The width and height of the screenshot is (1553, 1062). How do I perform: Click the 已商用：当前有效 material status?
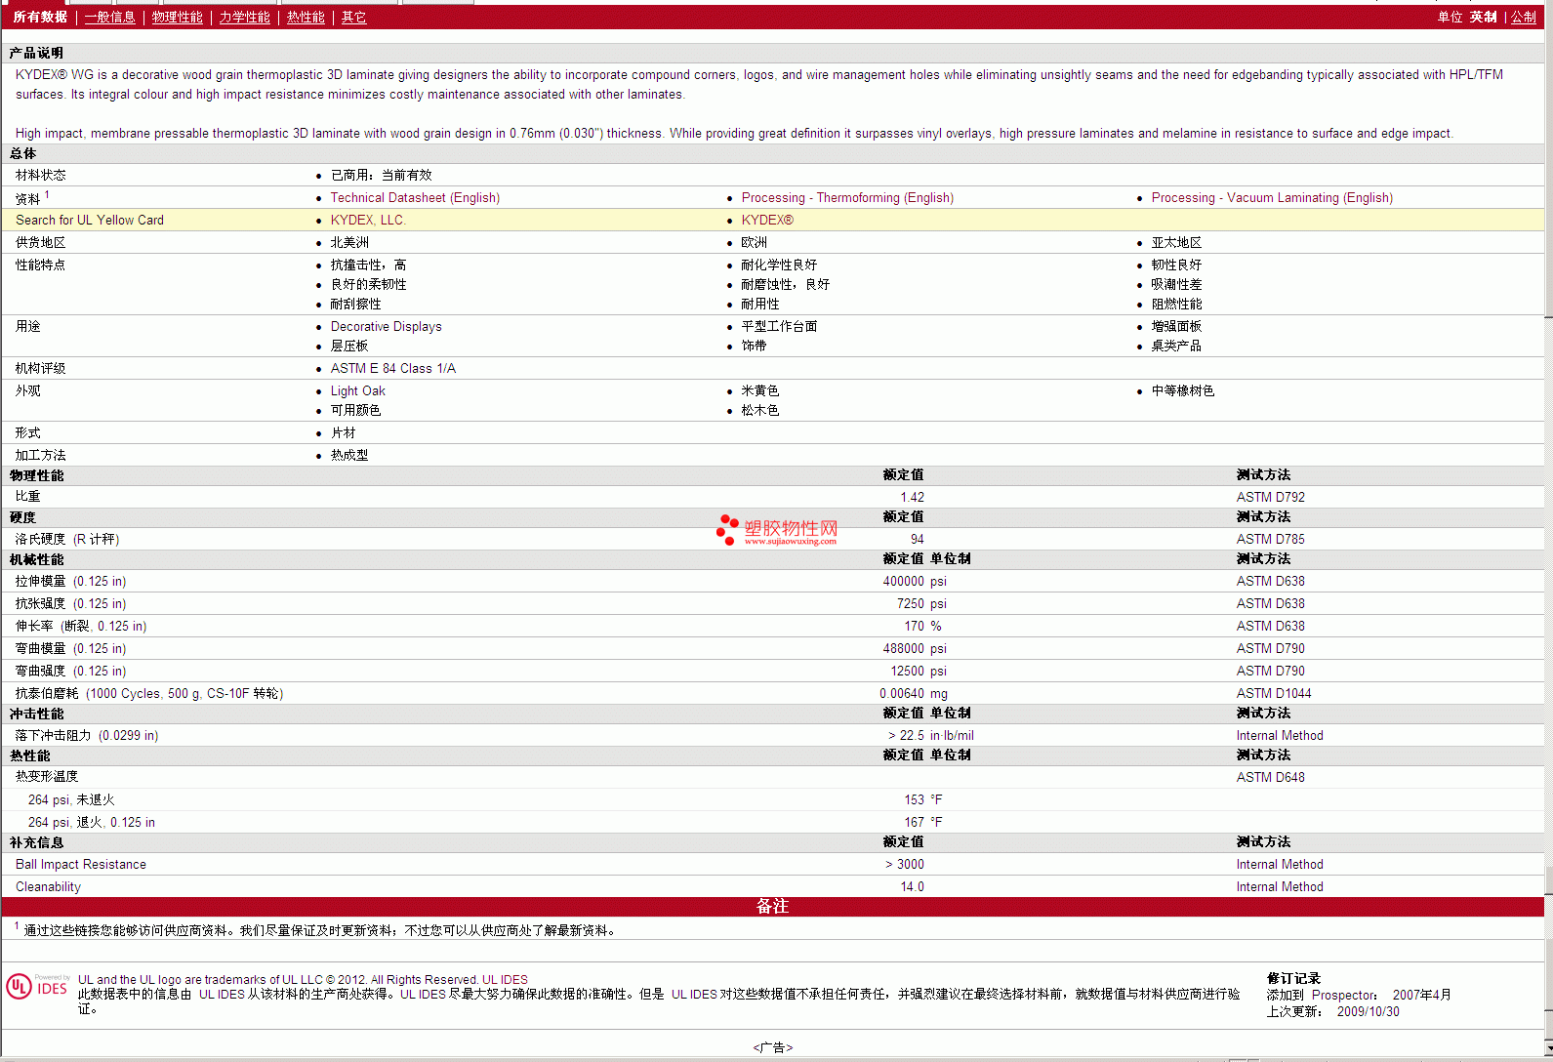[381, 175]
